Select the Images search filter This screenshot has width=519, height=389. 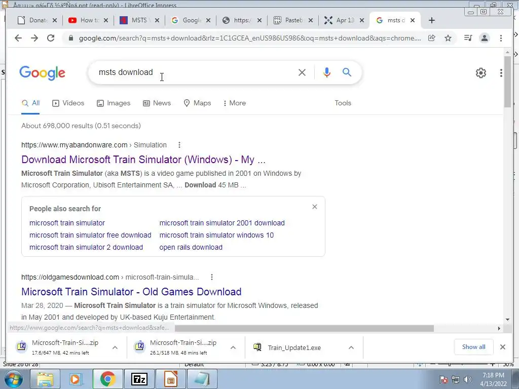click(x=114, y=103)
